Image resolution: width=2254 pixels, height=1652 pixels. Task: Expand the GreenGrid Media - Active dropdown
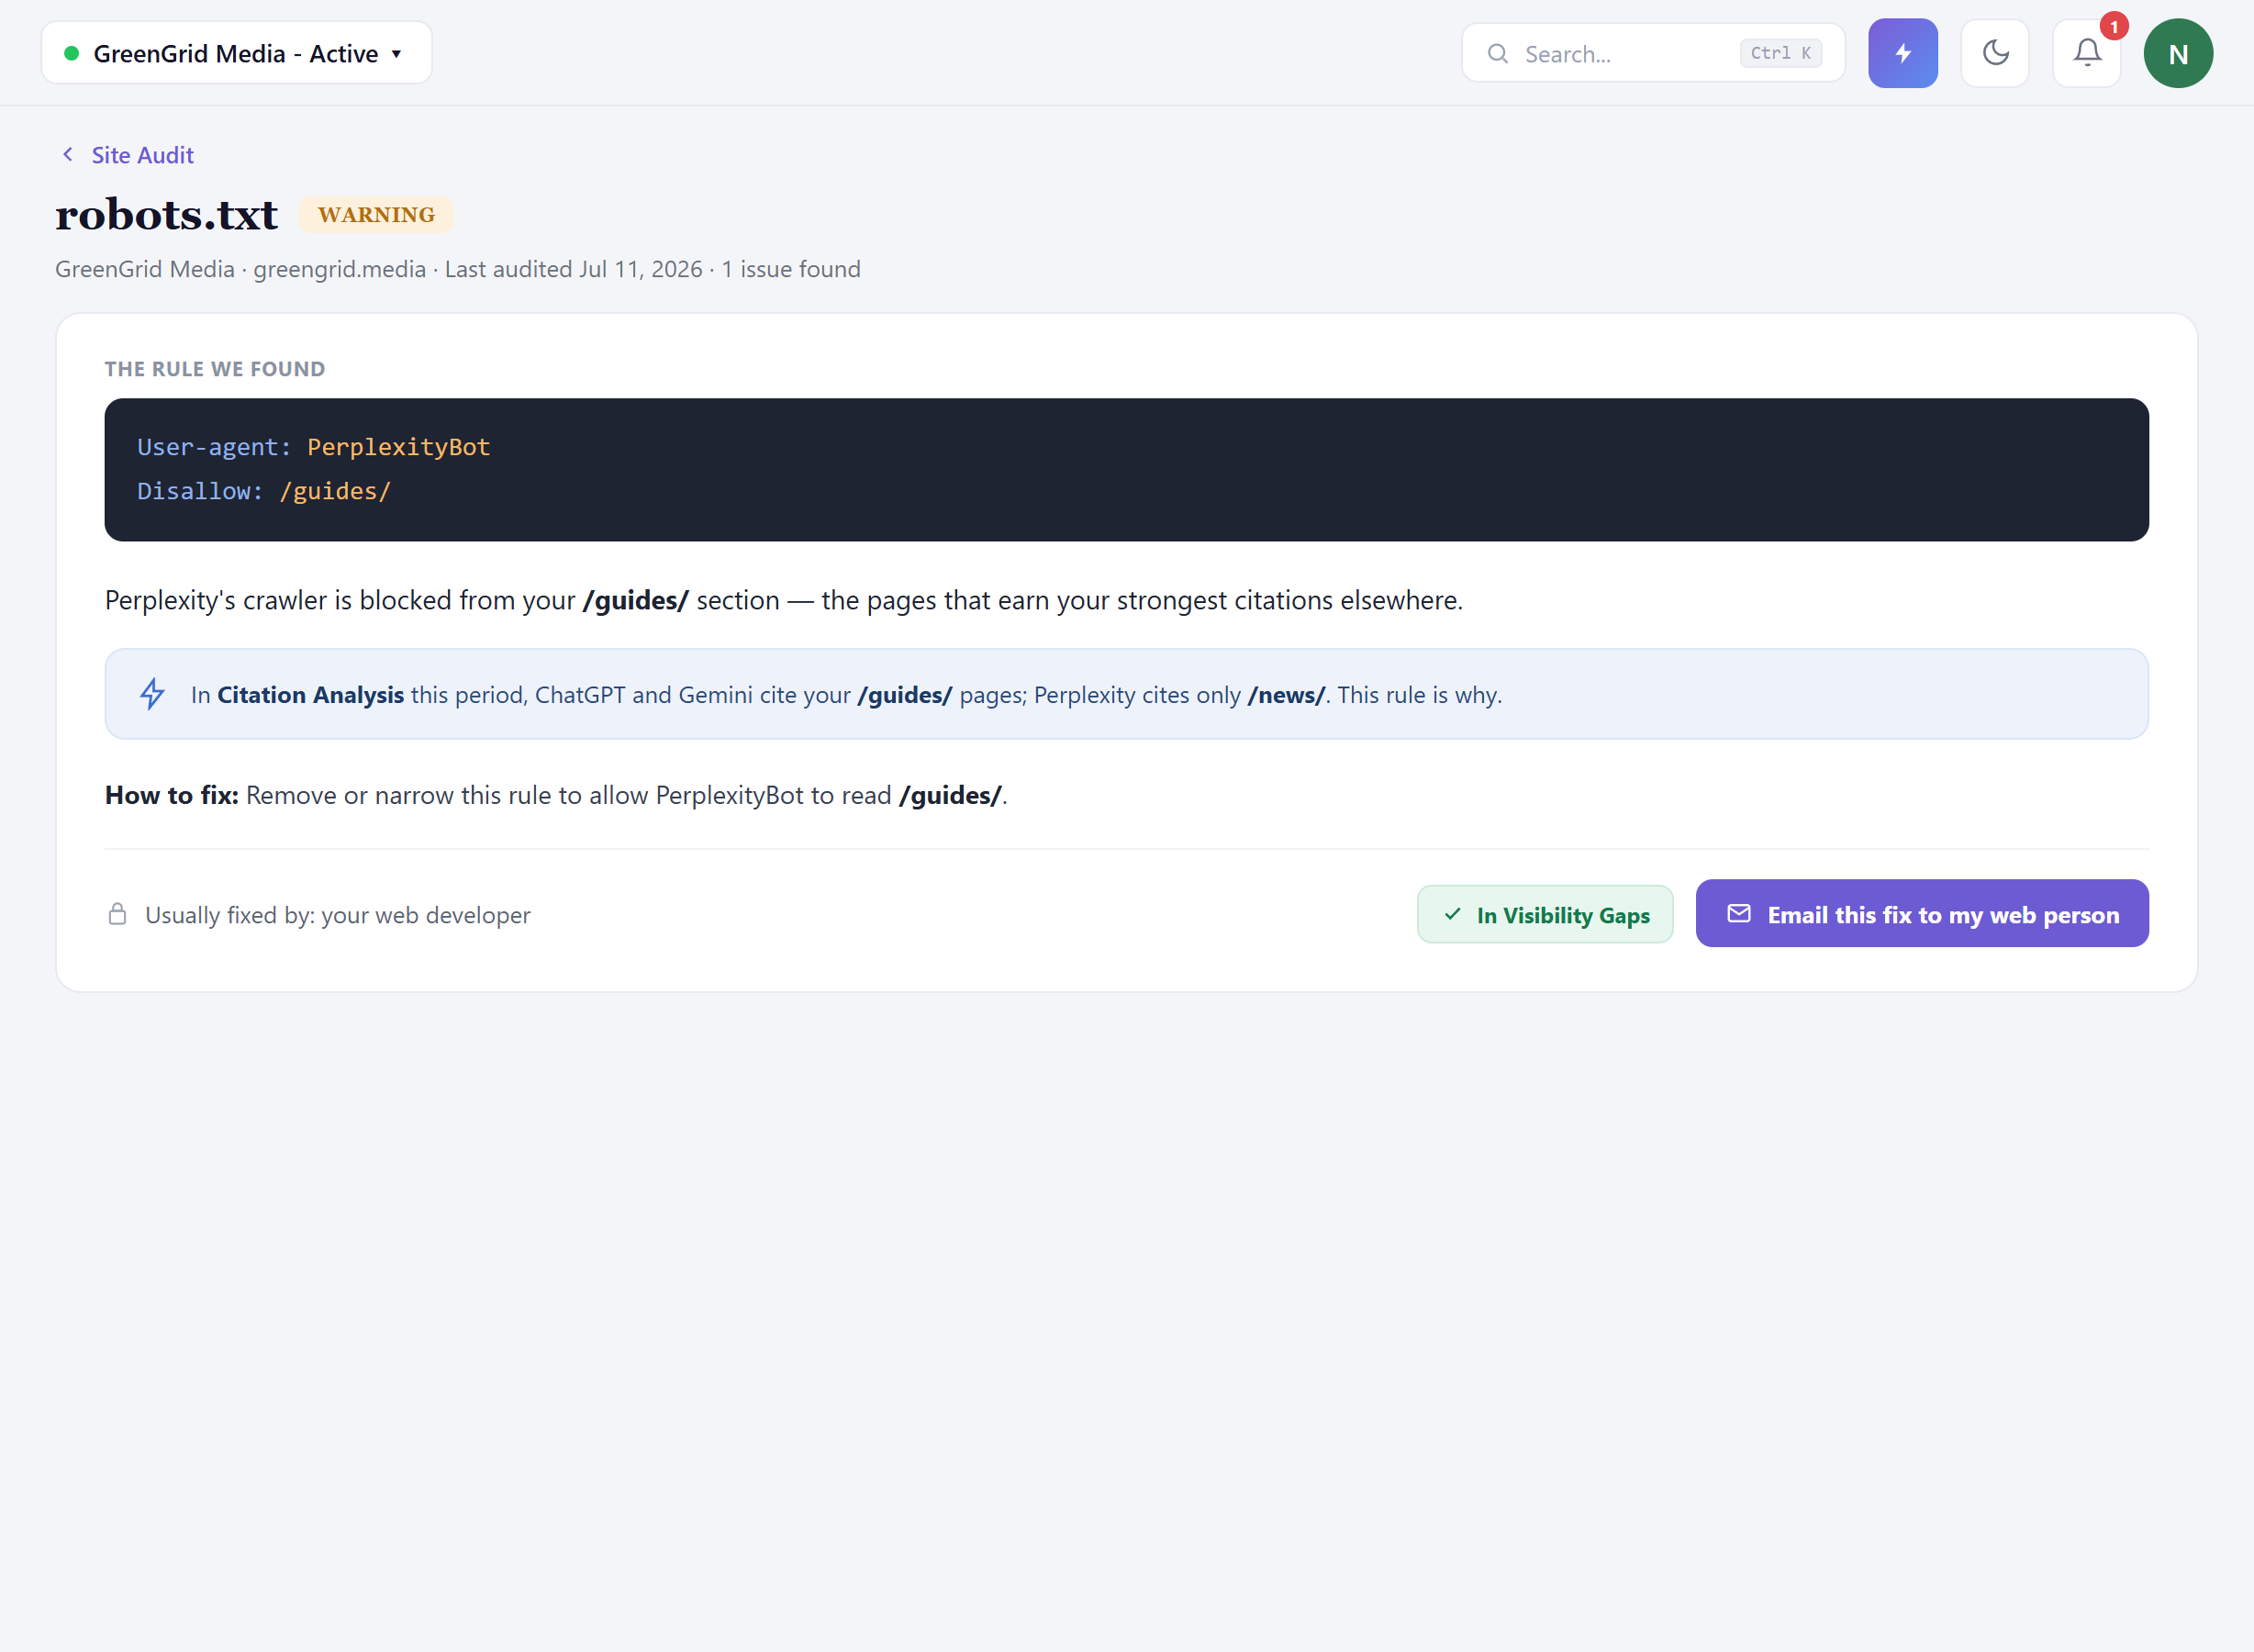point(236,53)
